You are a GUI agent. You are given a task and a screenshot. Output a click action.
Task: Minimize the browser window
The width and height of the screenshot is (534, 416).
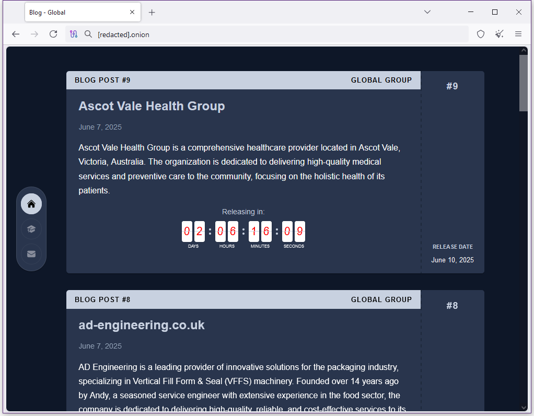[471, 12]
